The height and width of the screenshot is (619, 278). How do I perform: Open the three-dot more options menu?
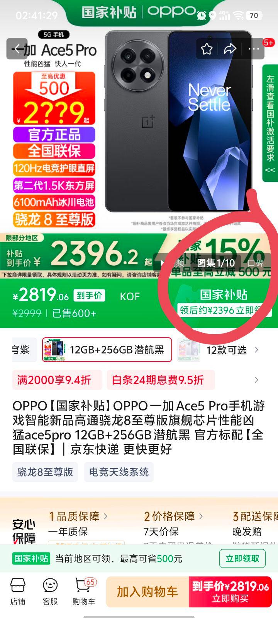pos(254,49)
